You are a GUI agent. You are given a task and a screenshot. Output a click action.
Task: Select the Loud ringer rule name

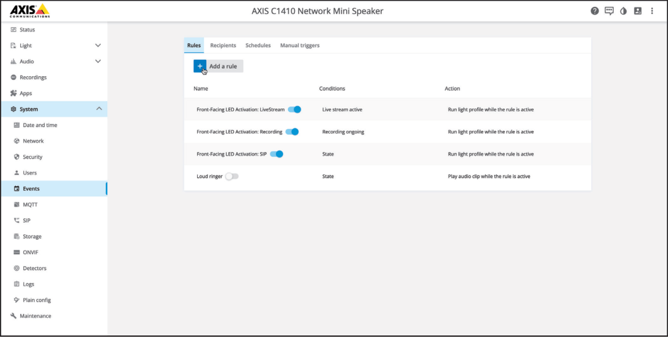(210, 176)
